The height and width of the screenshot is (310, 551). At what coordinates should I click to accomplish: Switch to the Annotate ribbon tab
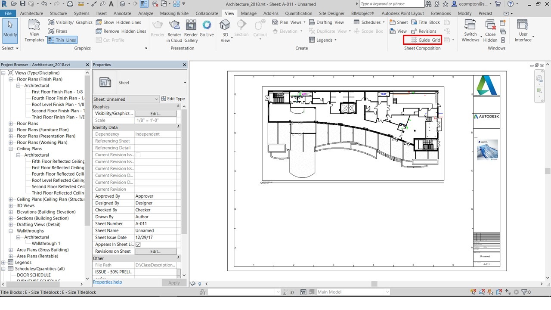(x=122, y=13)
